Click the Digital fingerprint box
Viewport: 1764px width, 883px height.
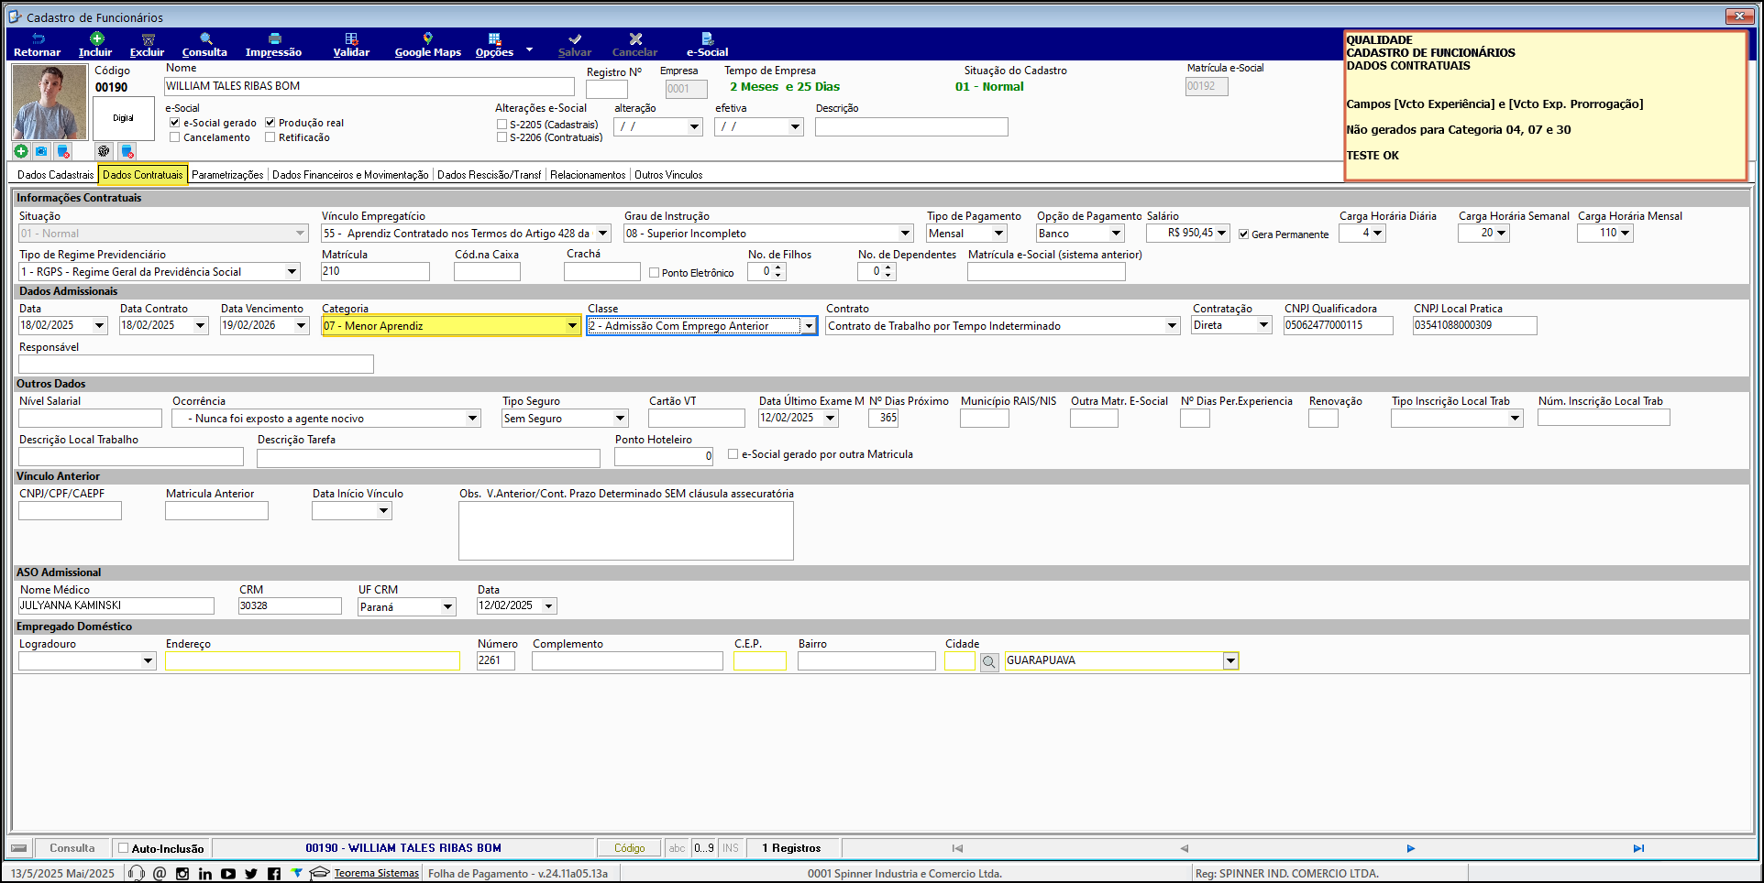pyautogui.click(x=124, y=118)
